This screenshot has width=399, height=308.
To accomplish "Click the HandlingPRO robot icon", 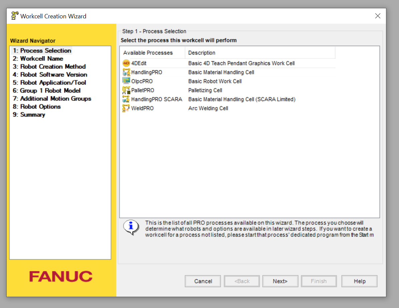I will (126, 72).
